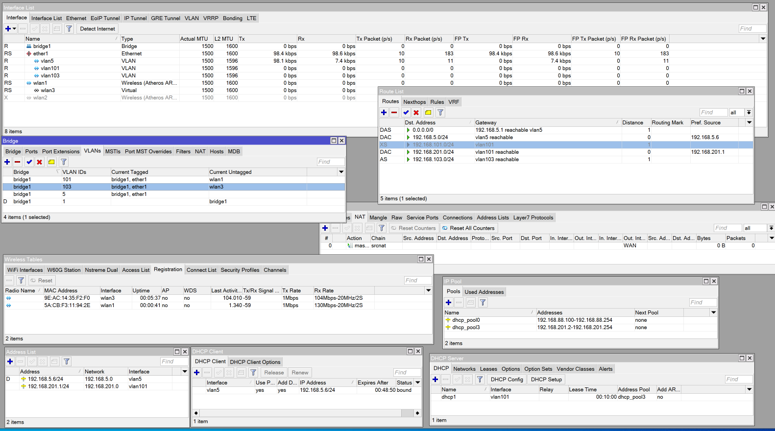Remove the selected route in Route List
The width and height of the screenshot is (775, 431).
[x=394, y=113]
